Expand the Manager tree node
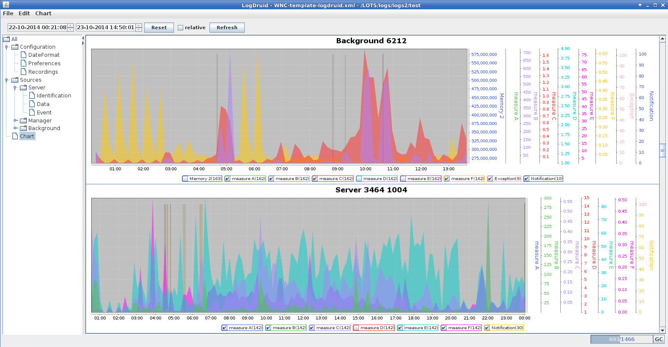668x347 pixels. [x=15, y=120]
